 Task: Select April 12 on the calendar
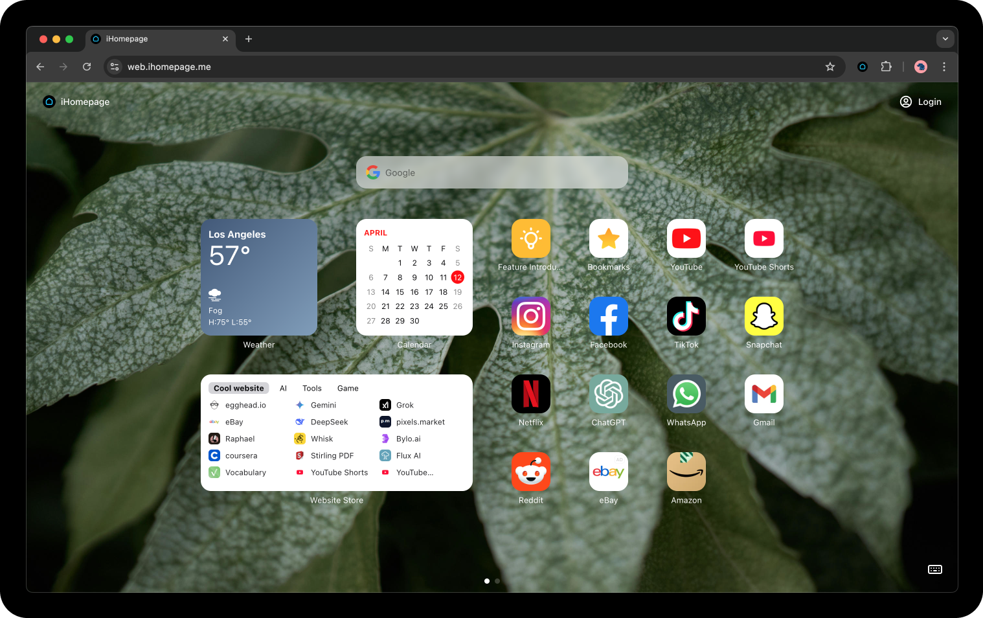click(458, 277)
